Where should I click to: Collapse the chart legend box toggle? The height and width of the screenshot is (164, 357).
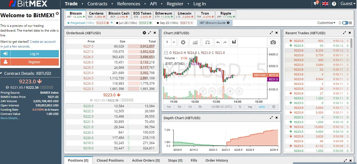pos(166,53)
